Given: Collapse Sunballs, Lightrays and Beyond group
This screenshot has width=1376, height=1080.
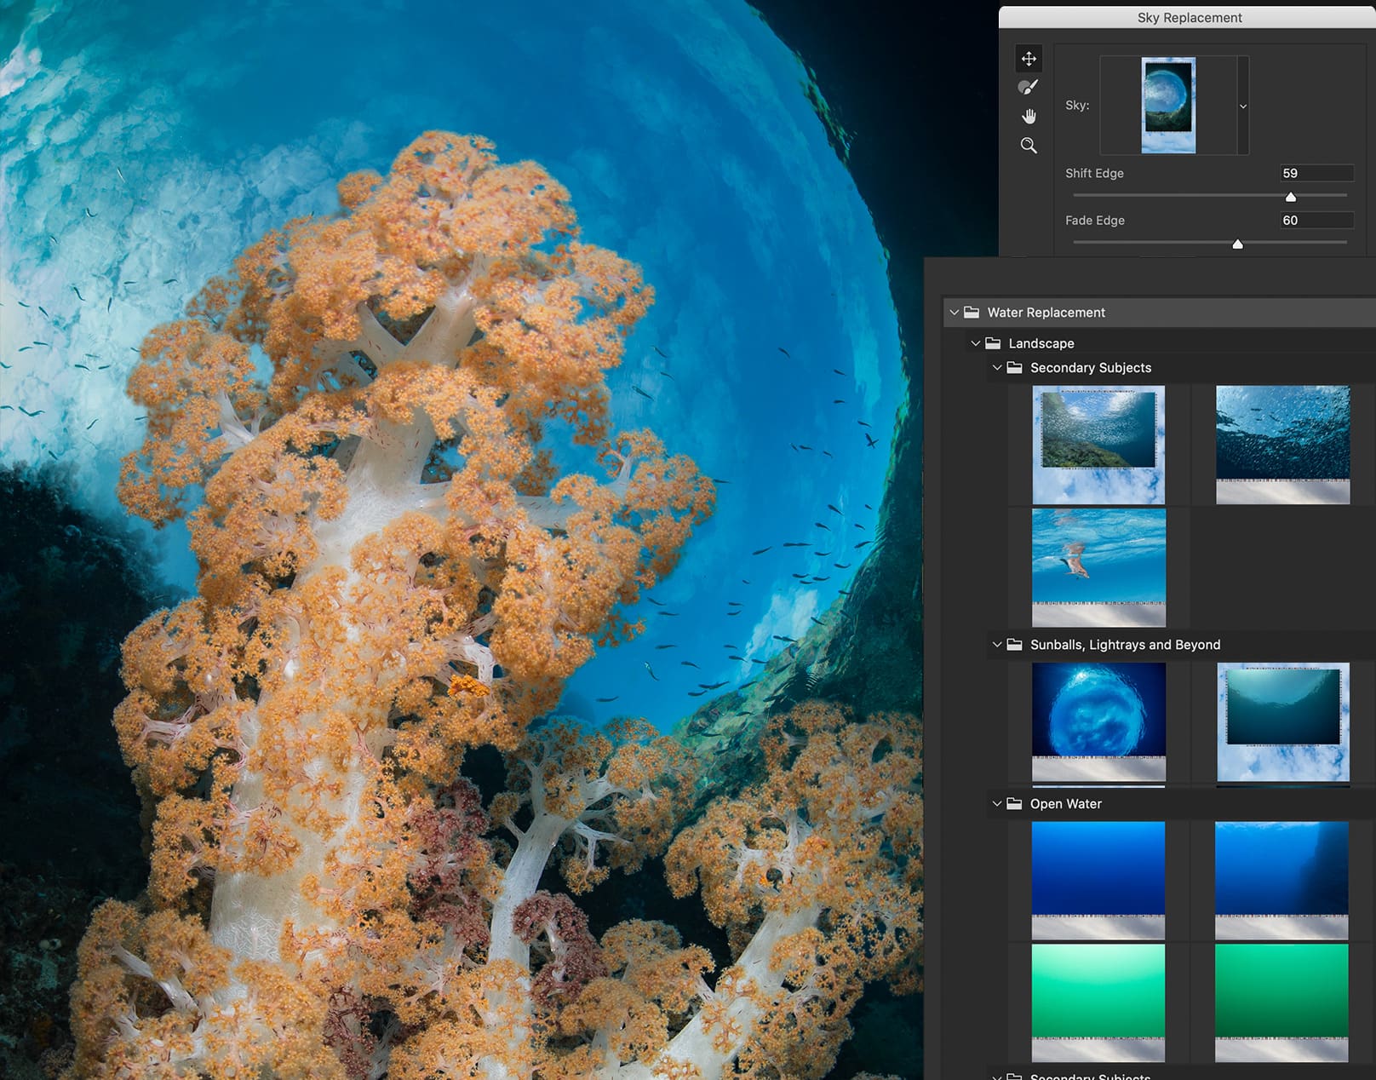Looking at the screenshot, I should pos(997,645).
